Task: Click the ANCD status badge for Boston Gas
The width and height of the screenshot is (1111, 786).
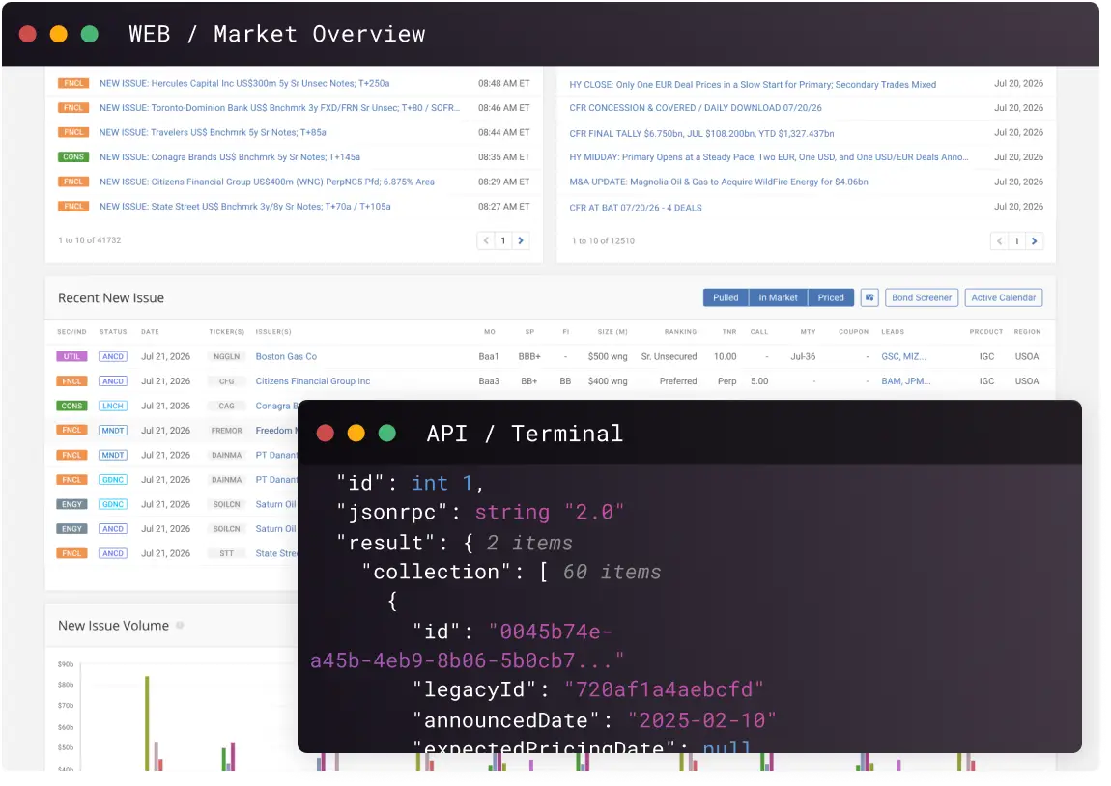Action: tap(113, 359)
